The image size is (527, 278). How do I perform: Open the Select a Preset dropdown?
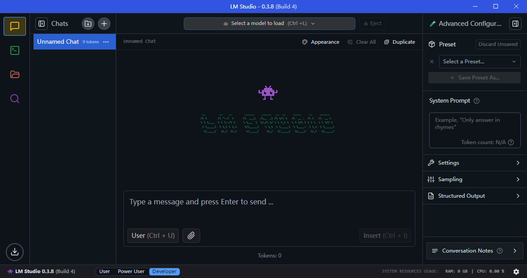click(x=480, y=62)
